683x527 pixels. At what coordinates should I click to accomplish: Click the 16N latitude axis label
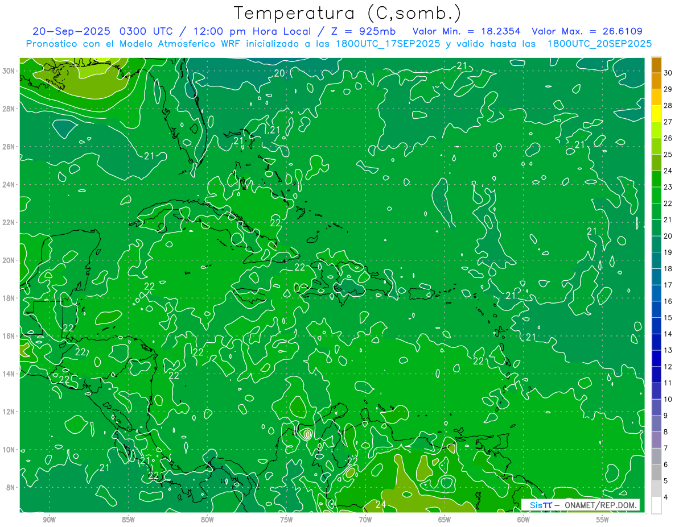[x=9, y=336]
